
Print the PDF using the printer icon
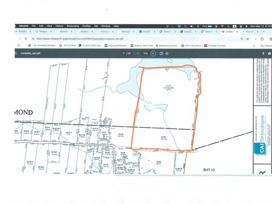point(269,54)
